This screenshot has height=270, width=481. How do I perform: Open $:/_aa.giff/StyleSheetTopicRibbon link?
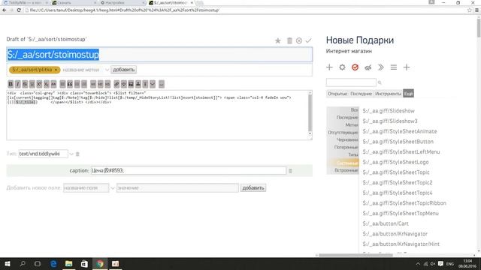404,203
